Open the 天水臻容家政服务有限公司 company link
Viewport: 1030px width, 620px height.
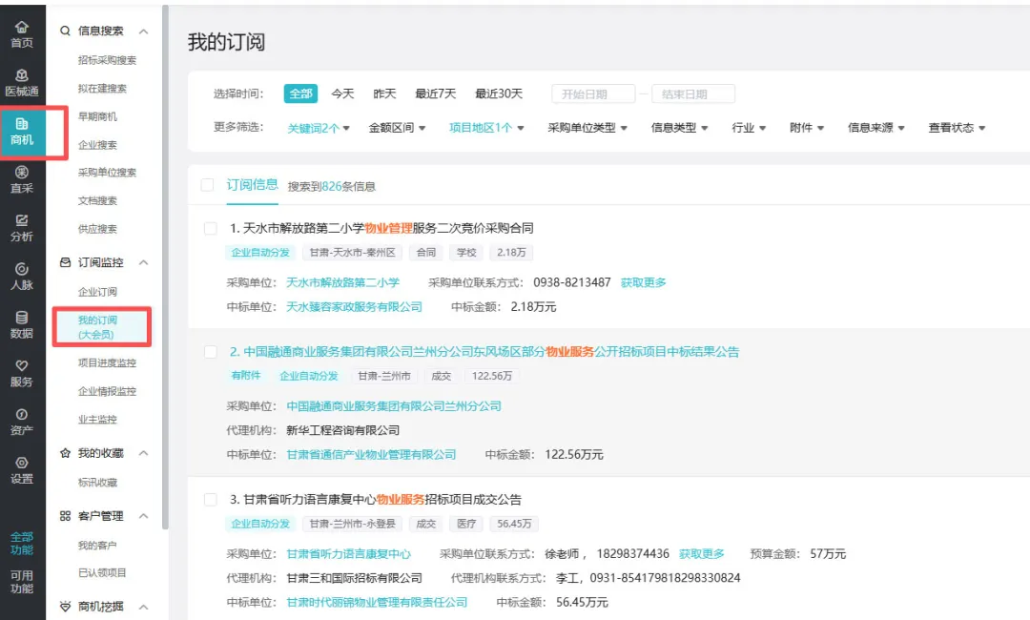(x=354, y=307)
